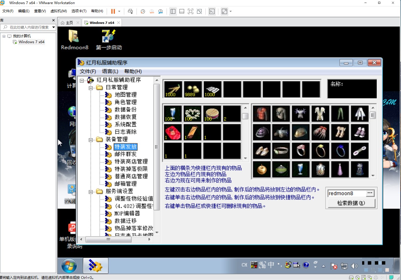Image resolution: width=401 pixels, height=280 pixels.
Task: Launch the 第一步启动 desktop shortcut
Action: tap(109, 39)
